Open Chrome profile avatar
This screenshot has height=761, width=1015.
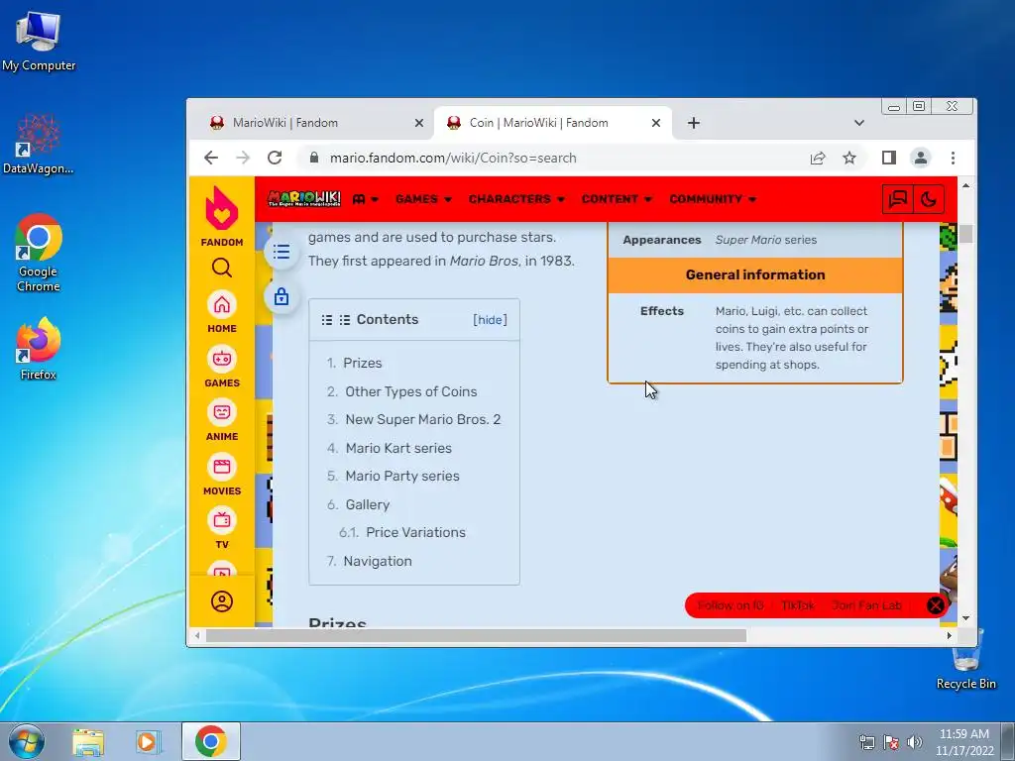point(921,158)
